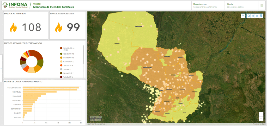Toggle Presidente Hayes in the donut legend
The height and width of the screenshot is (126, 267).
(x=67, y=49)
